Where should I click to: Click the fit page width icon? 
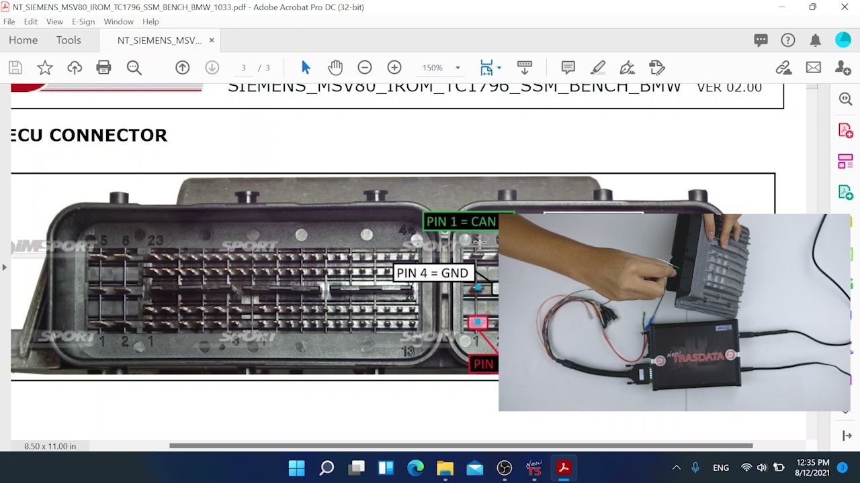point(486,68)
